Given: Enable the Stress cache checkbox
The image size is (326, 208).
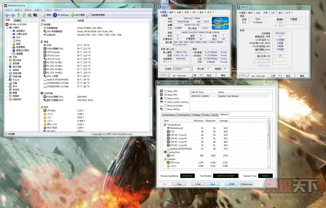Looking at the screenshot, I should click(x=166, y=98).
